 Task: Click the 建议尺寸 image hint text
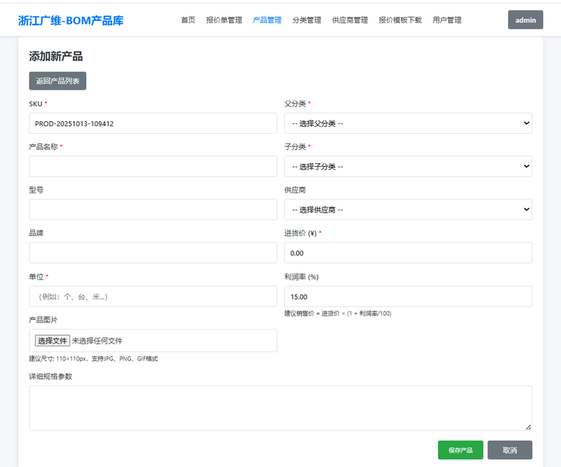point(93,358)
